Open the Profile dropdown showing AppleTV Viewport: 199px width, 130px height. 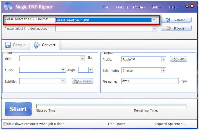point(163,59)
